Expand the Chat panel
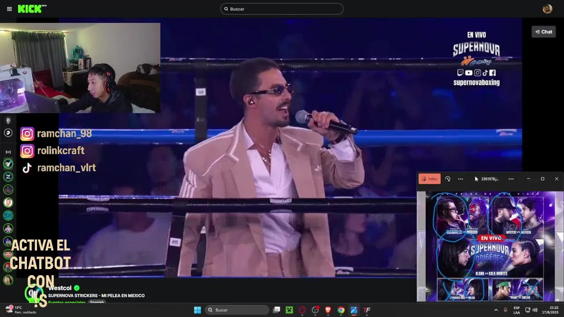This screenshot has width=564, height=317. point(544,32)
